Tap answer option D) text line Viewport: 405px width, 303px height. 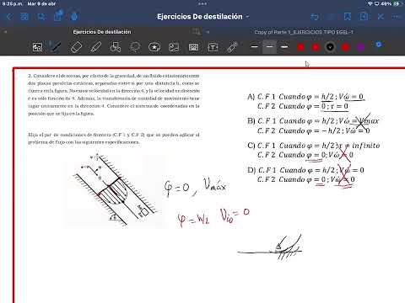point(306,174)
